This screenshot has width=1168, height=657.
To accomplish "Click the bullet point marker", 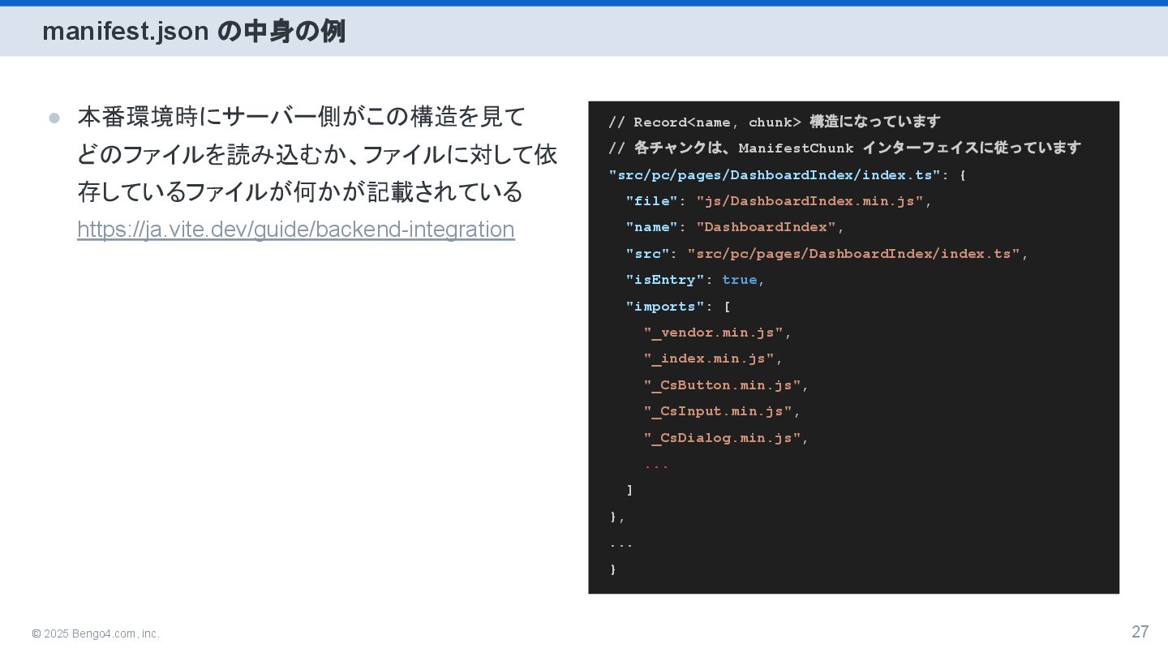I will (54, 118).
